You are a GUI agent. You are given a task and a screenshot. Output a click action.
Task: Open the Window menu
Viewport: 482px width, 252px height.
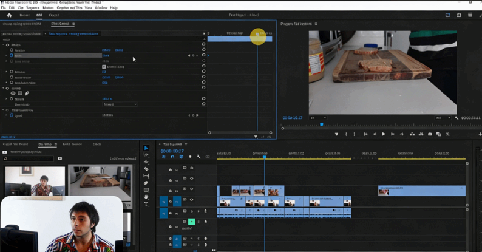[101, 8]
